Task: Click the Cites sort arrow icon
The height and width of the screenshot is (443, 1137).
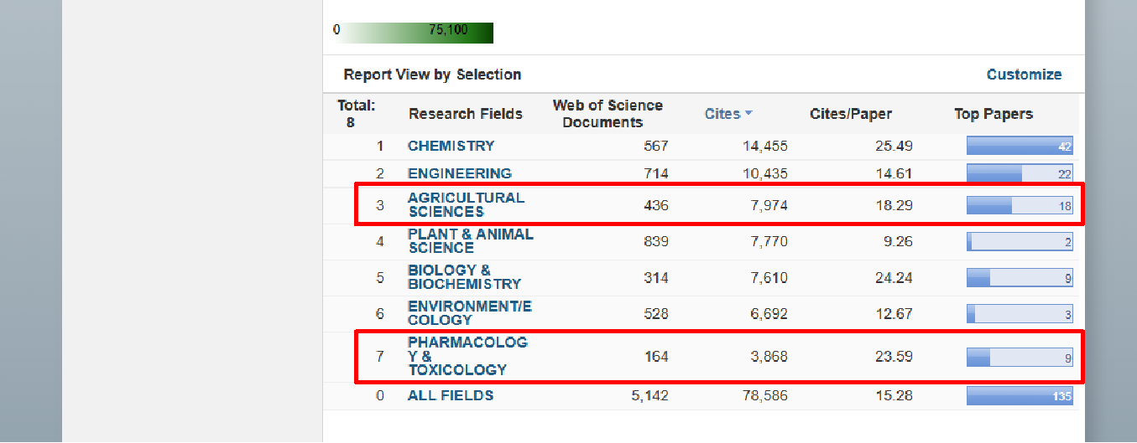Action: point(748,114)
